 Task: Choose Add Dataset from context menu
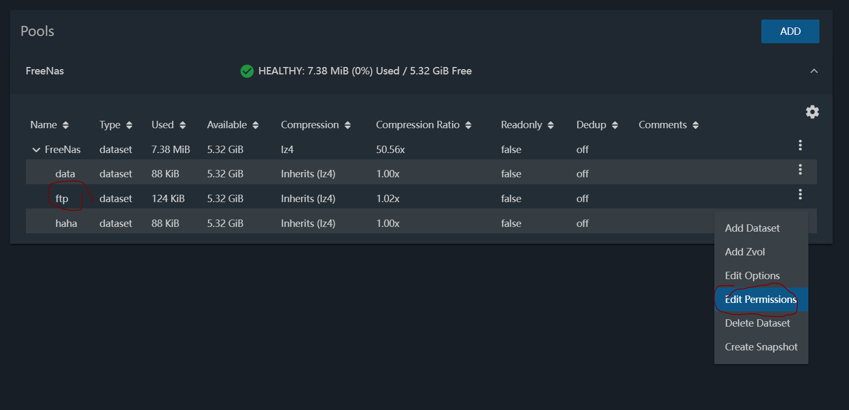pos(761,228)
